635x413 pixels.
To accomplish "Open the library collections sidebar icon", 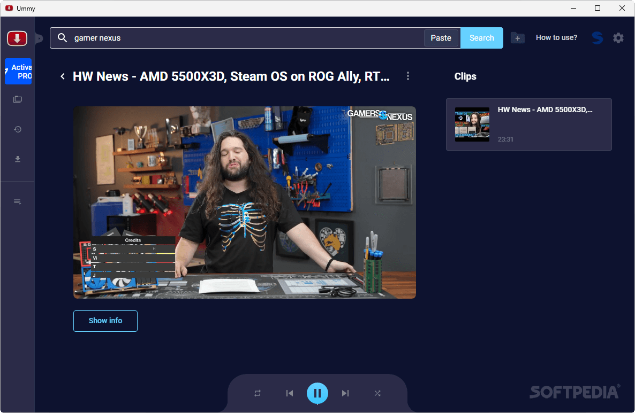I will point(18,99).
